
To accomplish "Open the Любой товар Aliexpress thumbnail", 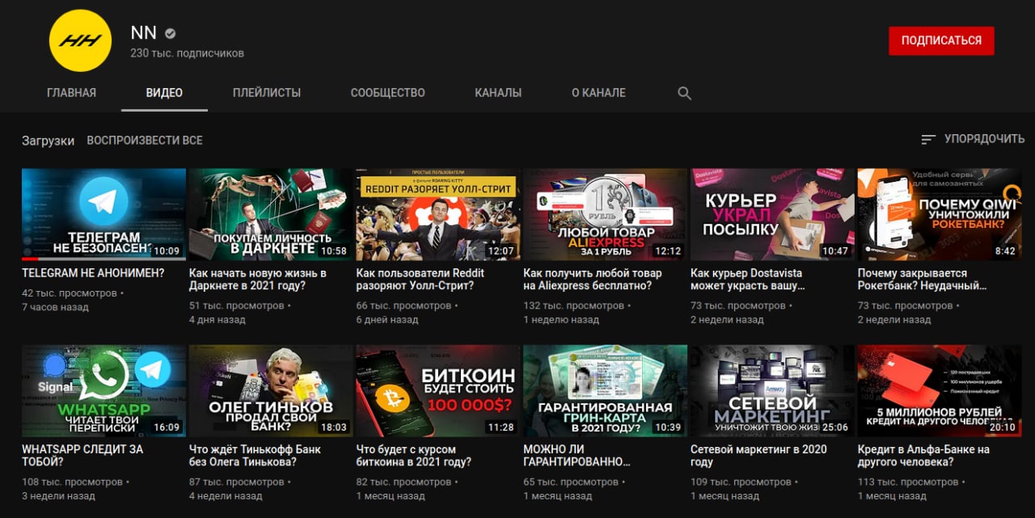I will click(606, 214).
